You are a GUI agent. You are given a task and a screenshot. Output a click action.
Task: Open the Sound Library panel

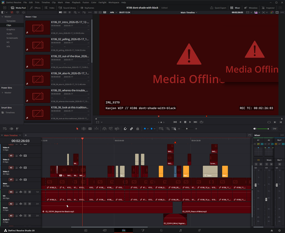coord(67,8)
